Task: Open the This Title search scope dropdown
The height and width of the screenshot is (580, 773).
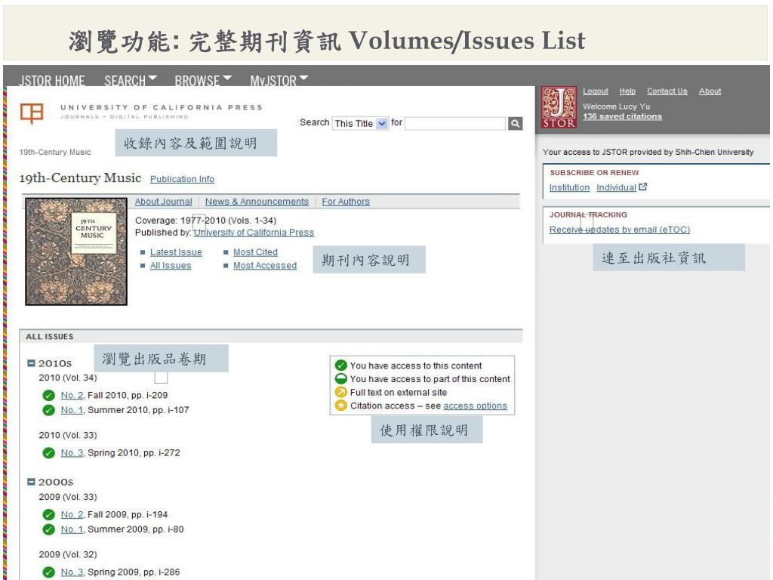Action: tap(360, 123)
